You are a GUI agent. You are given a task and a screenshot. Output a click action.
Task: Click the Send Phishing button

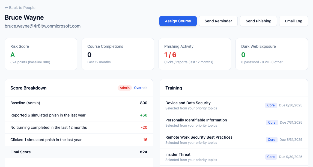(258, 21)
